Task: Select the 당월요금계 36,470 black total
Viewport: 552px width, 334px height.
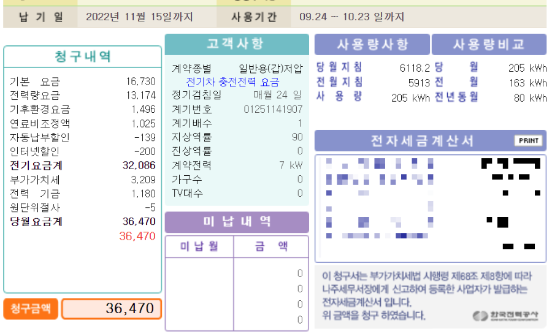Action: point(139,221)
